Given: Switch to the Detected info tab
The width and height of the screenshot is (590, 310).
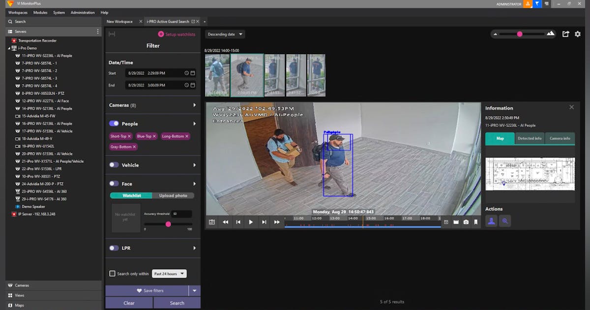Looking at the screenshot, I should coord(530,138).
